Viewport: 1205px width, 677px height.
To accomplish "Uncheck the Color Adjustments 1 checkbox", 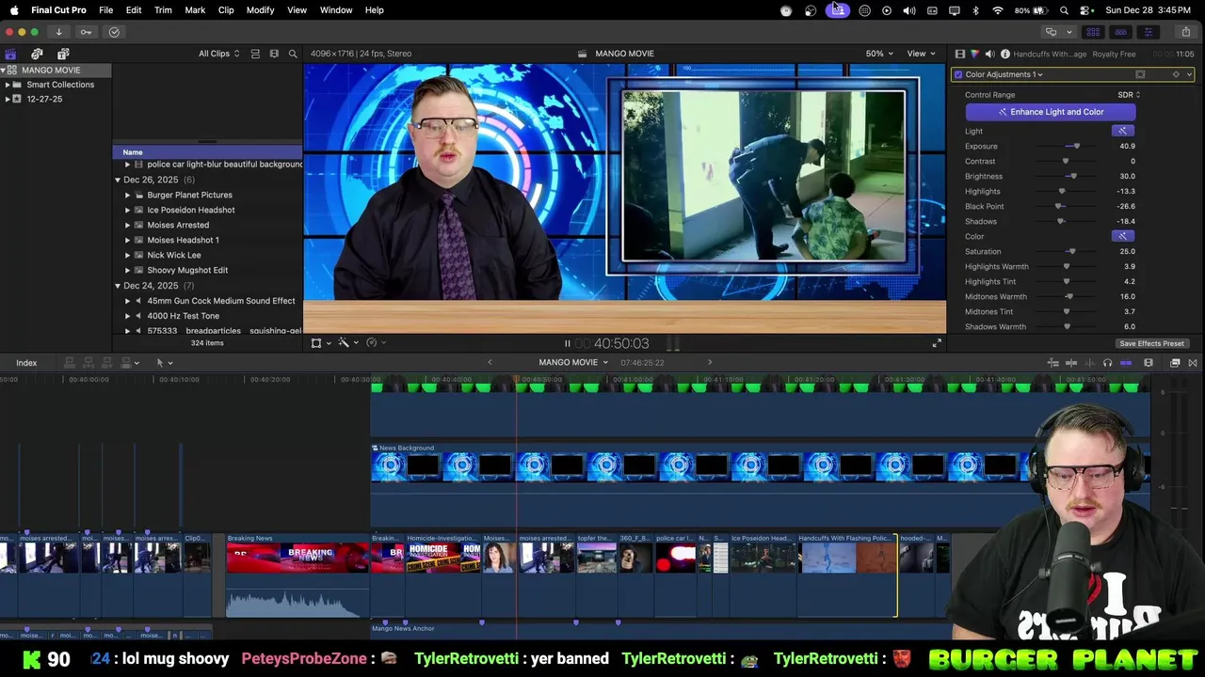I will pos(958,74).
